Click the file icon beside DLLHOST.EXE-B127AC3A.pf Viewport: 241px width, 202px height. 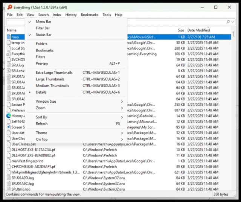coord(9,150)
